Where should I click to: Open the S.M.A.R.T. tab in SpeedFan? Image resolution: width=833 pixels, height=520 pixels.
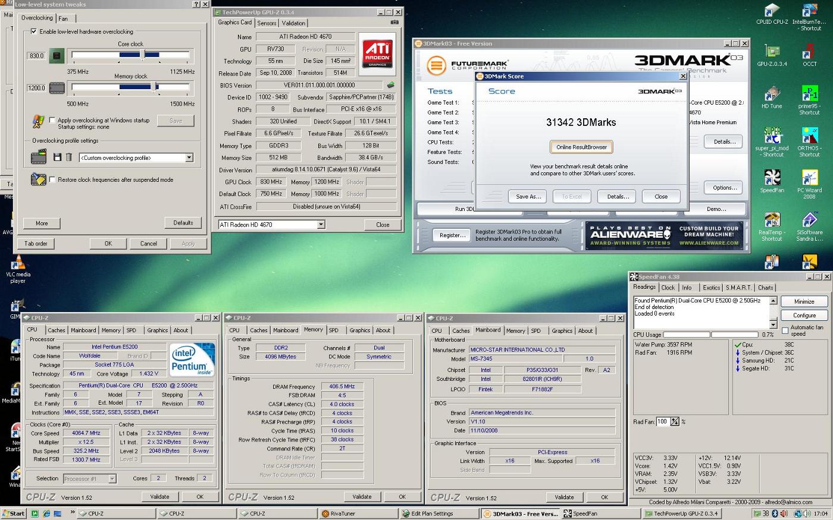tap(738, 288)
